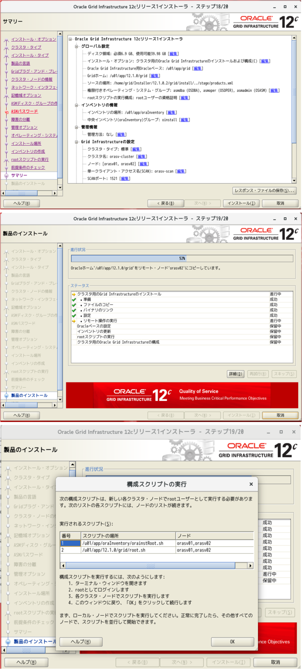Image resolution: width=302 pixels, height=669 pixels.
Task: Jump to インストール場所 step in Summary sidebar
Action: coord(26,144)
